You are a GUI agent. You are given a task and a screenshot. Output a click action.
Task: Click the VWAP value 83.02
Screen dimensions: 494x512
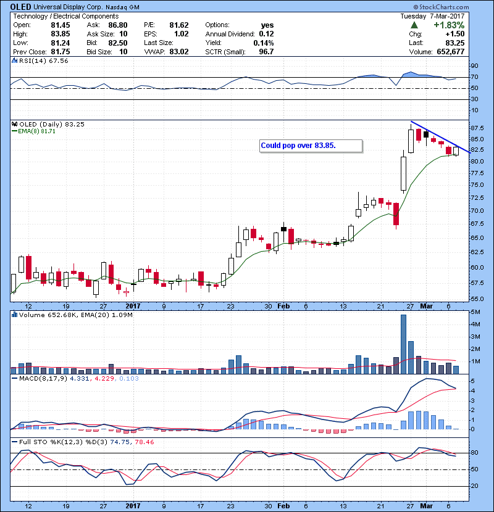(x=179, y=52)
